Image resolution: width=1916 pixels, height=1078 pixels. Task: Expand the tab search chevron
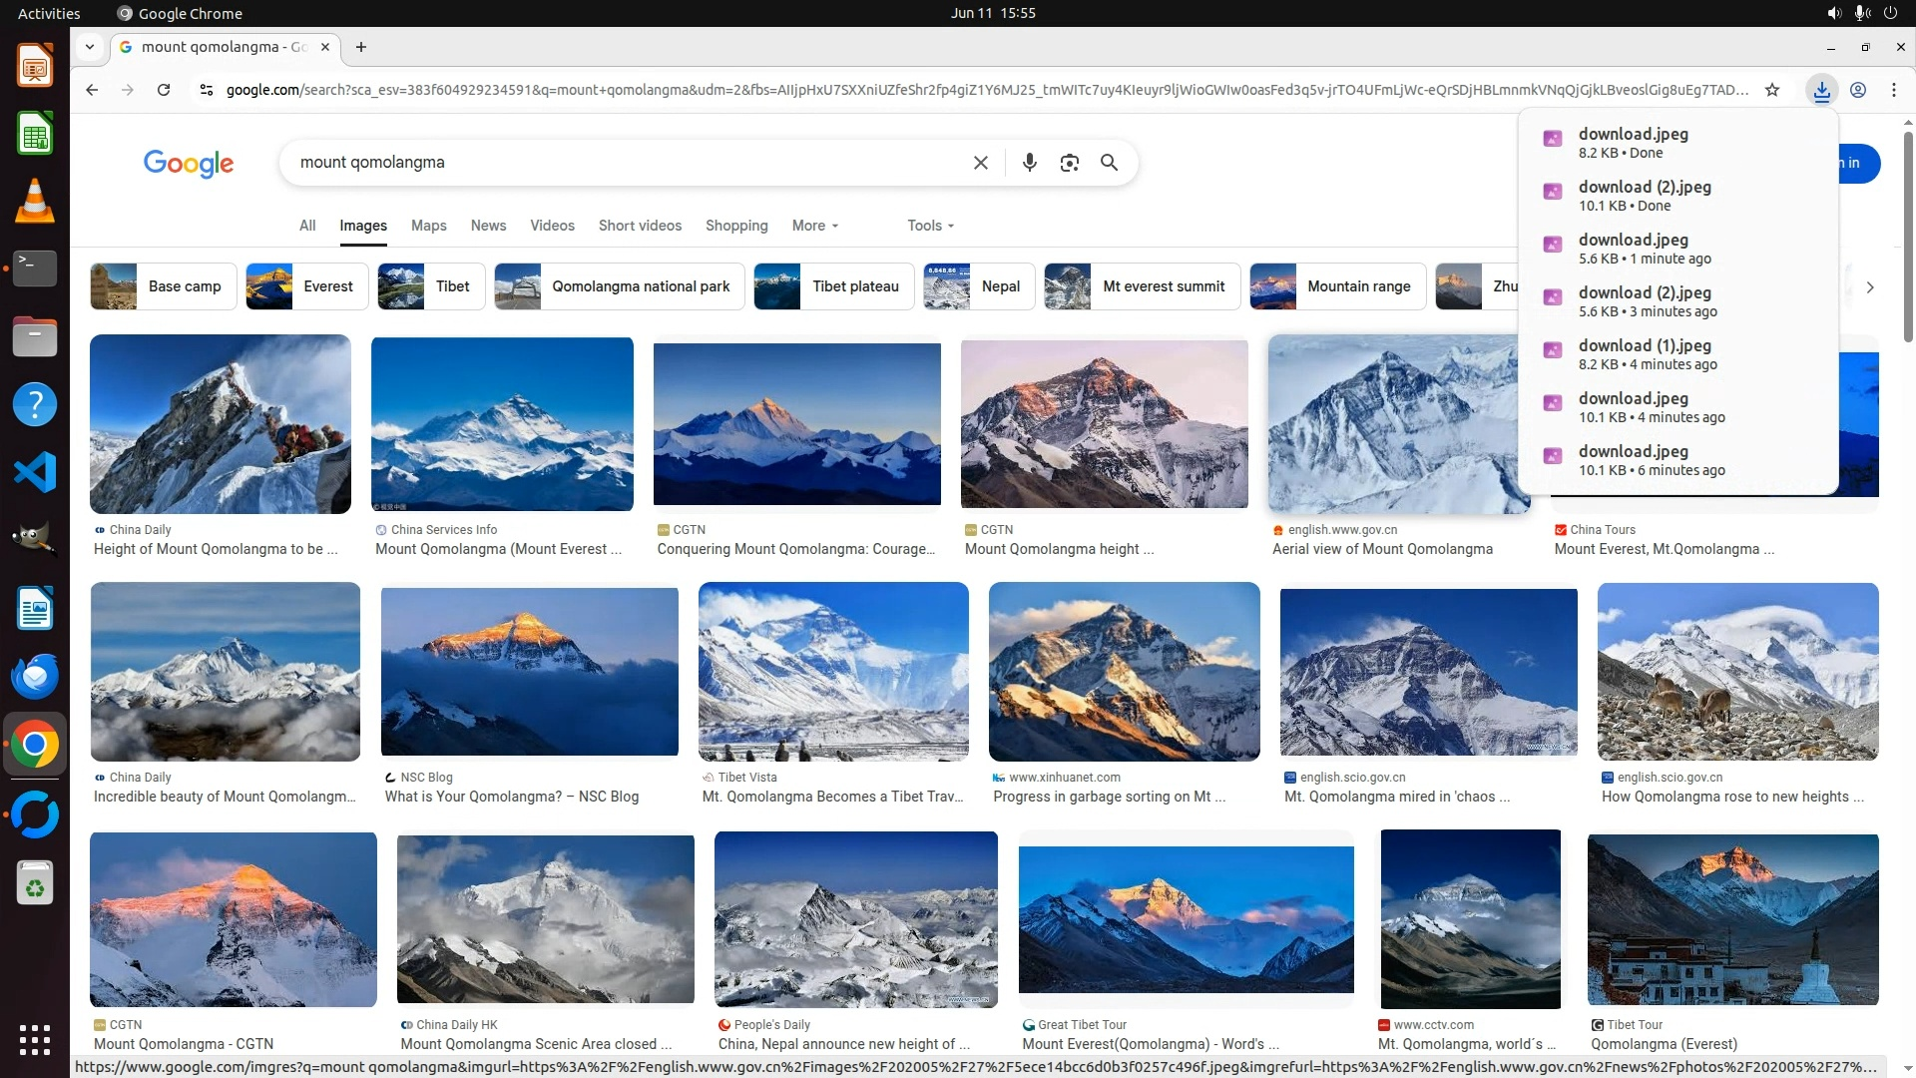tap(90, 47)
